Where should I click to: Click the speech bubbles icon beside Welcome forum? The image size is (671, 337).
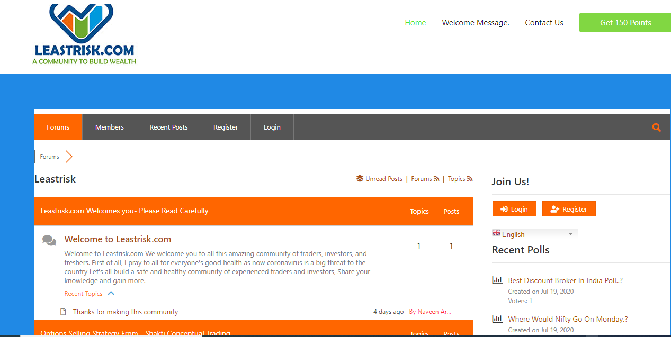[x=49, y=241]
